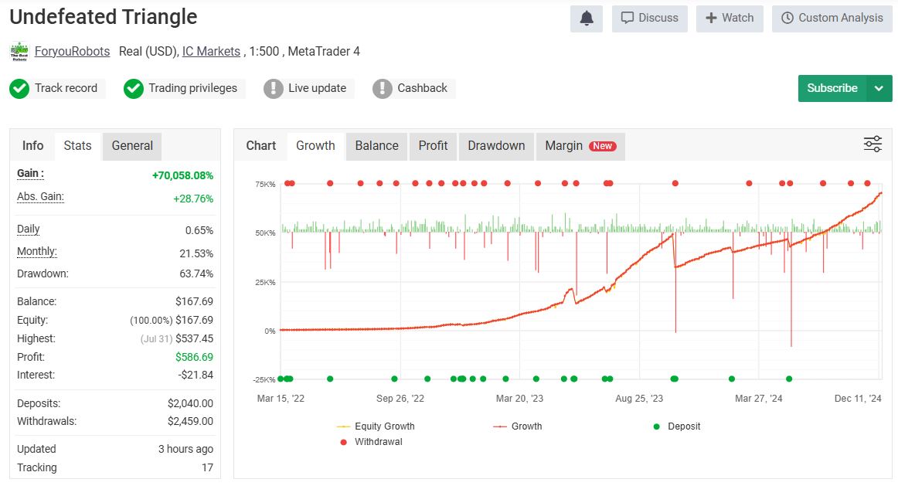Click the Cashback warning icon
898x496 pixels.
coord(383,89)
